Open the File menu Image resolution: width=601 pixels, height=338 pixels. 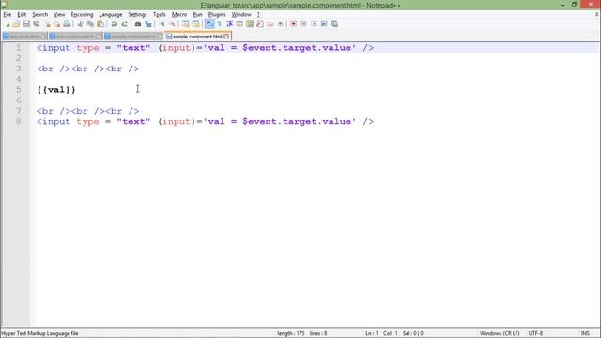tap(8, 15)
